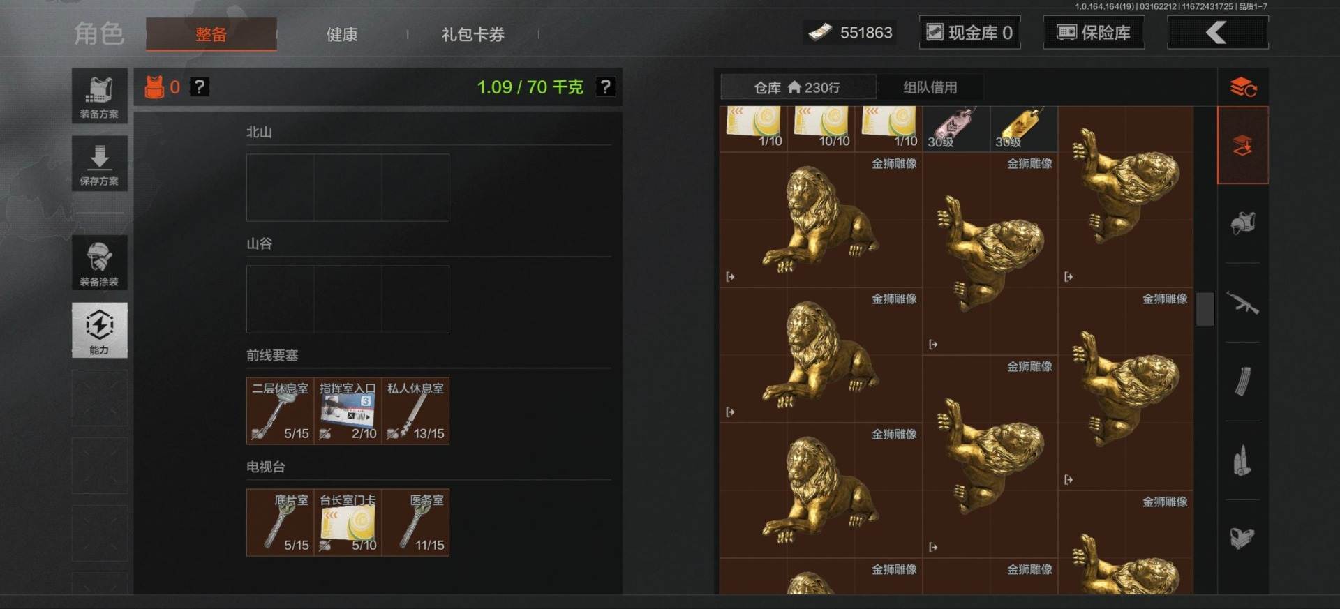This screenshot has width=1340, height=609.
Task: Filter stash by rifle weapon icon
Action: [x=1243, y=303]
